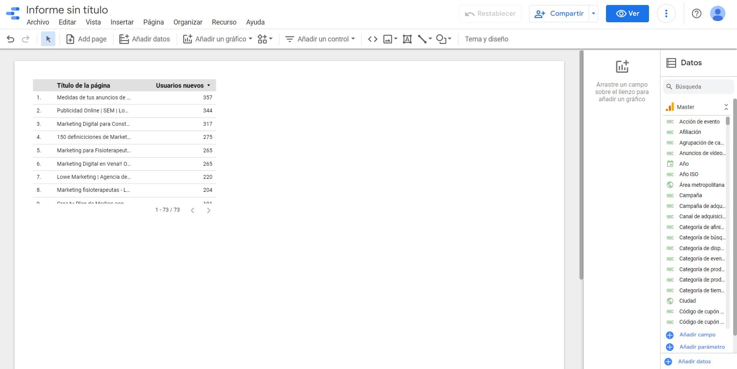This screenshot has height=369, width=737.
Task: Open sort options for Usuarios nuevos column
Action: [209, 85]
